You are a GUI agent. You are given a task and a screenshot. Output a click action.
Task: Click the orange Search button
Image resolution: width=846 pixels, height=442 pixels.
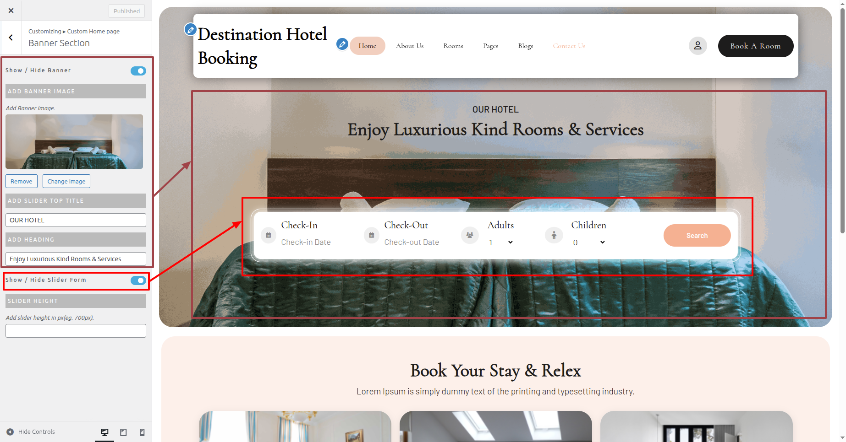(x=697, y=235)
